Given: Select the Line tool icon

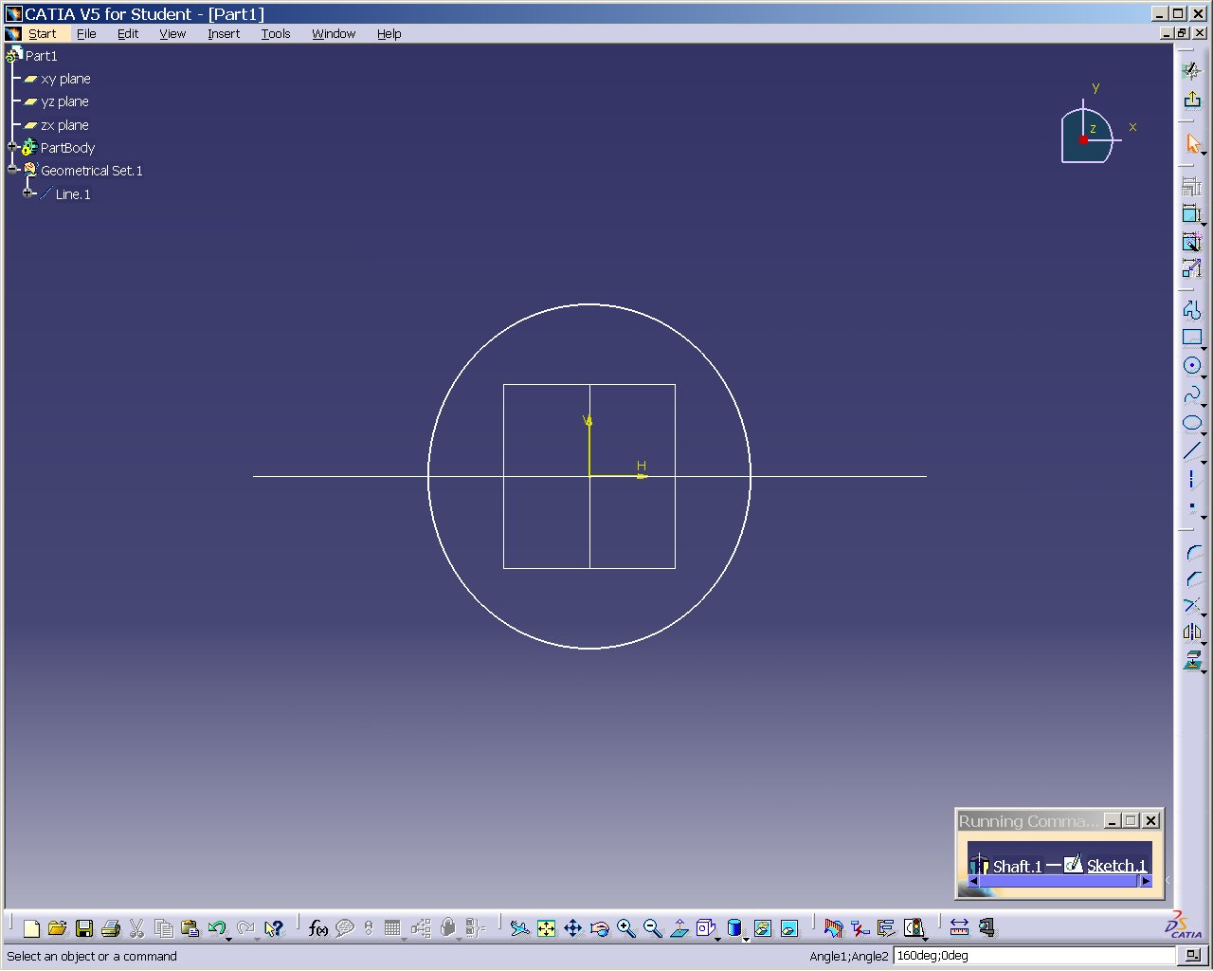Looking at the screenshot, I should 1192,451.
